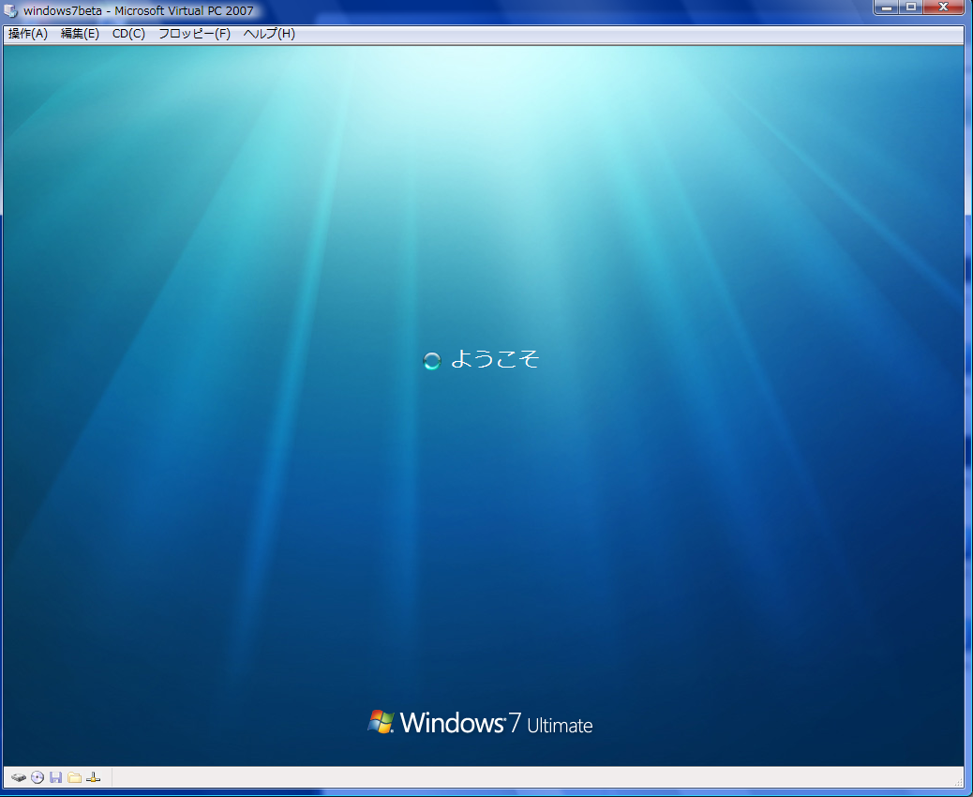Click the CD drive status icon

(x=37, y=777)
